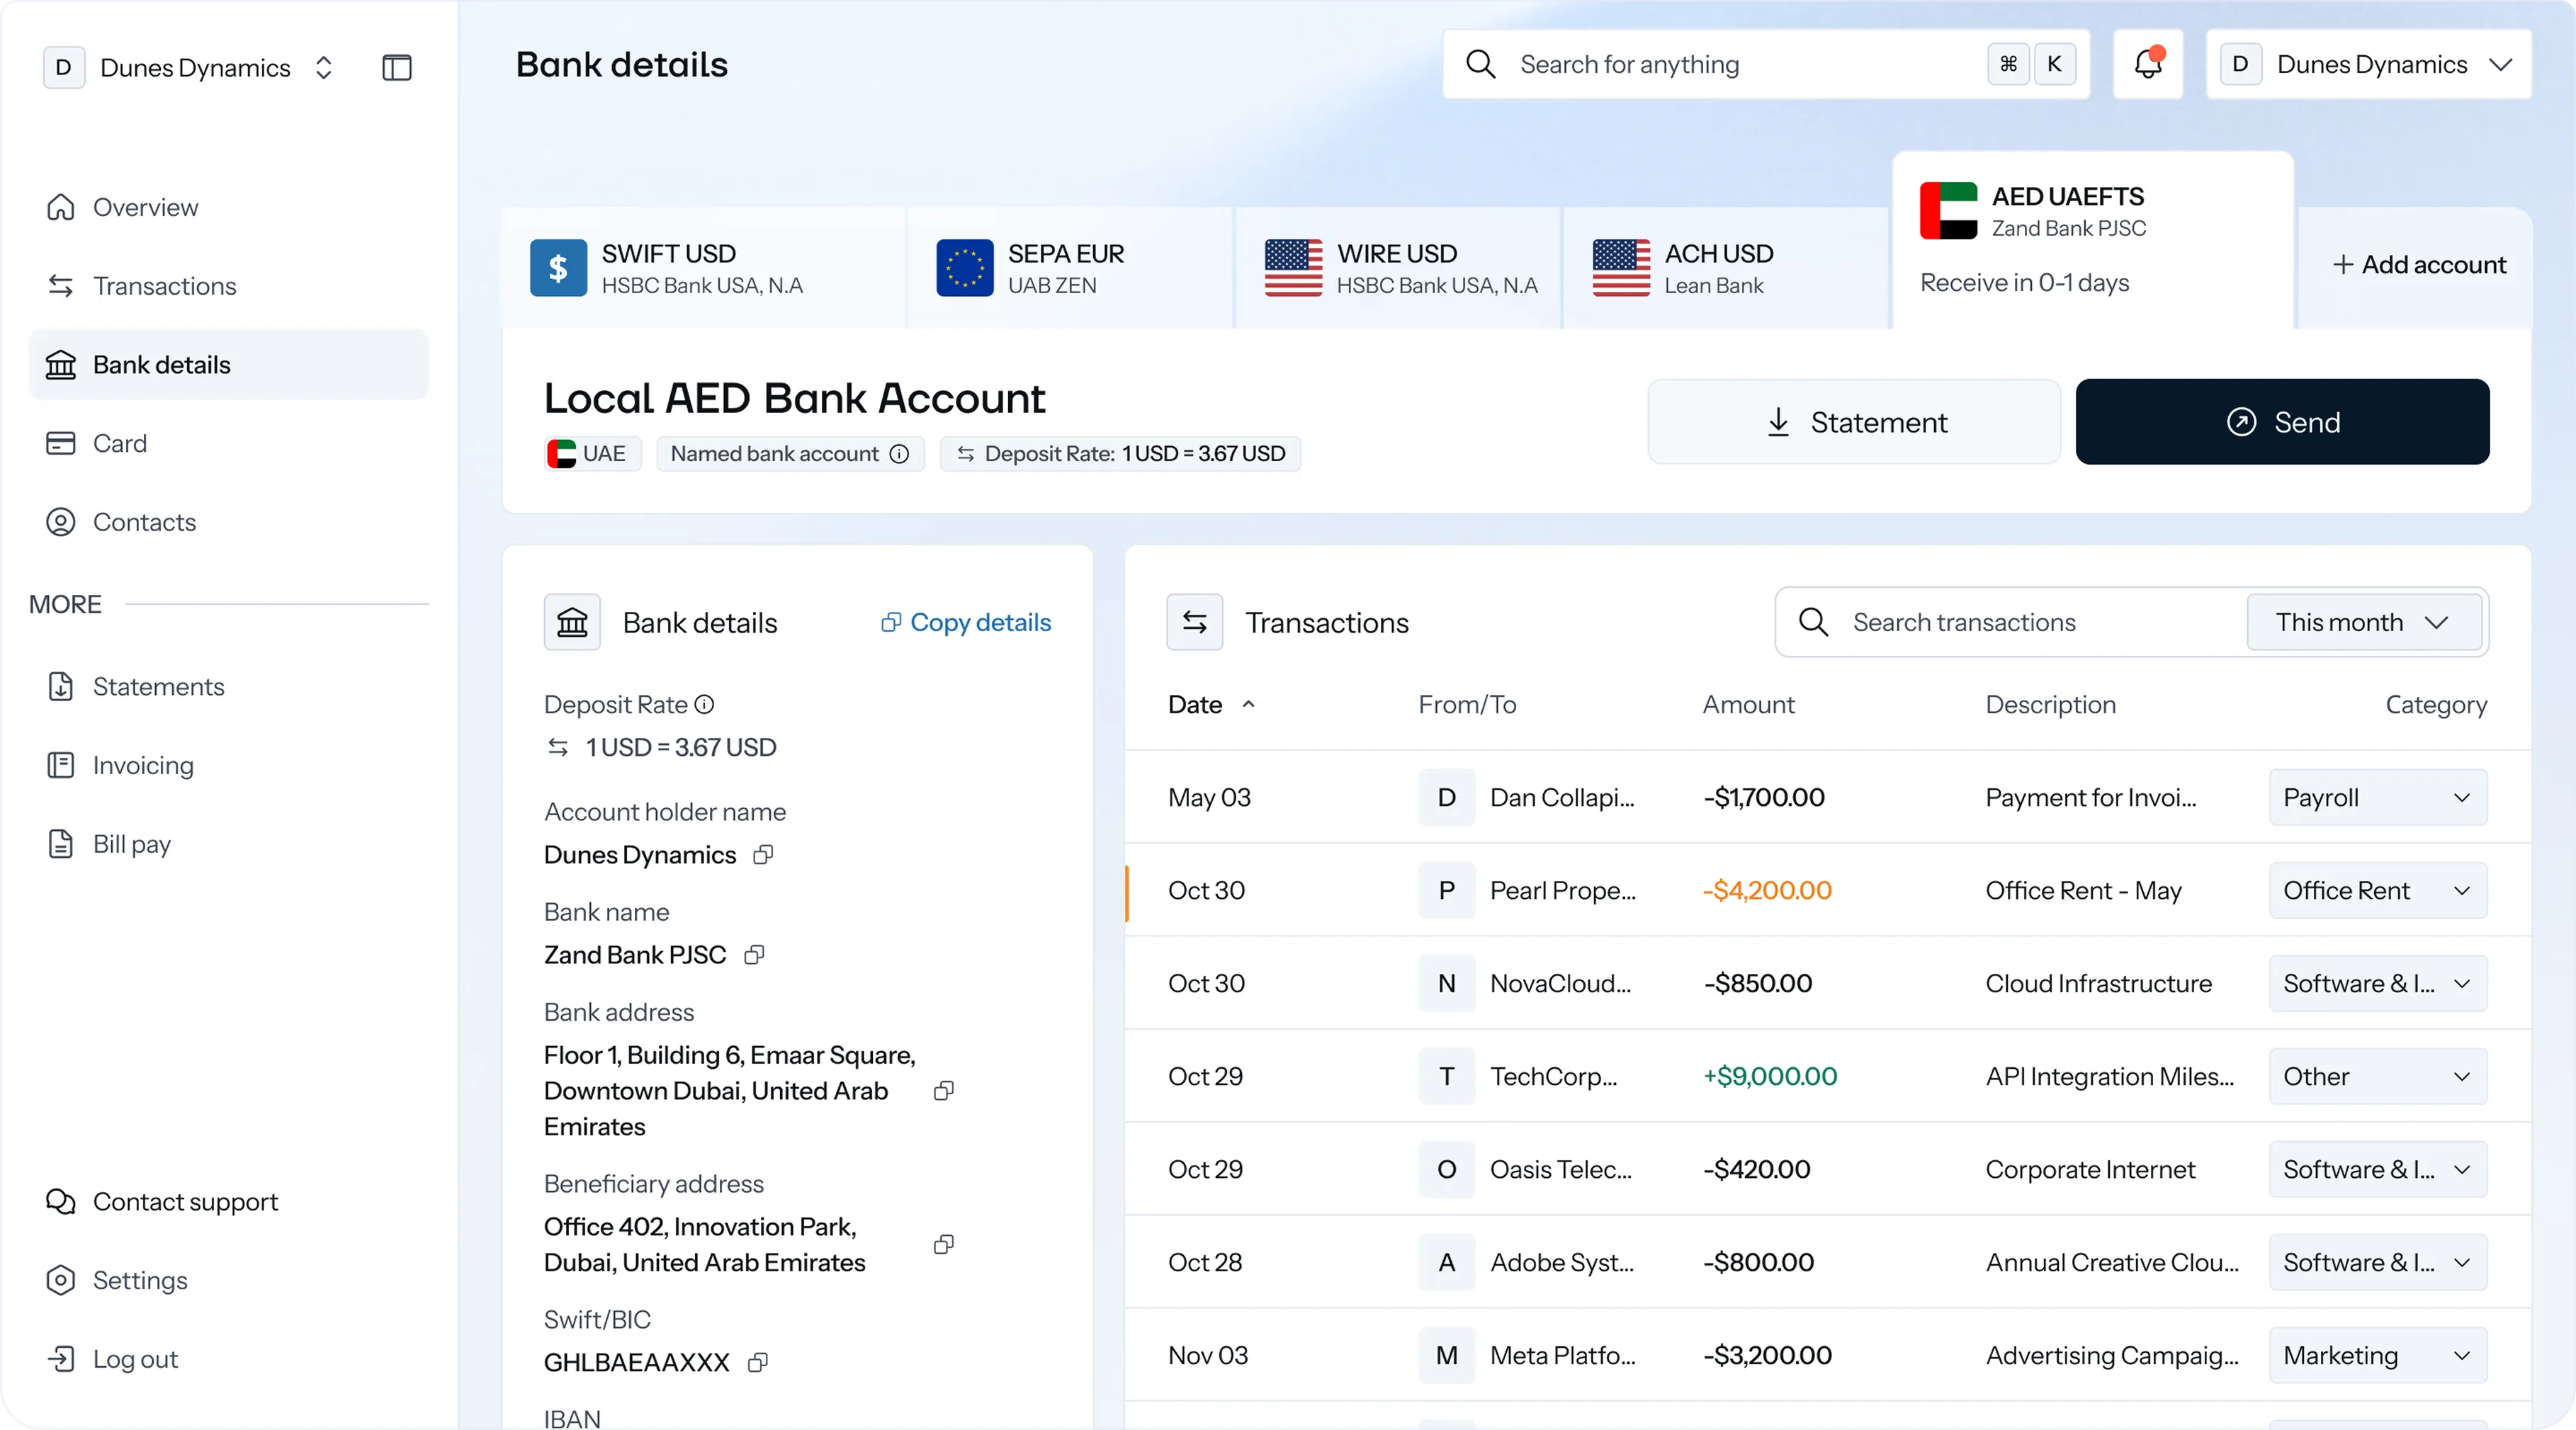This screenshot has width=2576, height=1430.
Task: Focus the Search for anything field
Action: point(1766,64)
